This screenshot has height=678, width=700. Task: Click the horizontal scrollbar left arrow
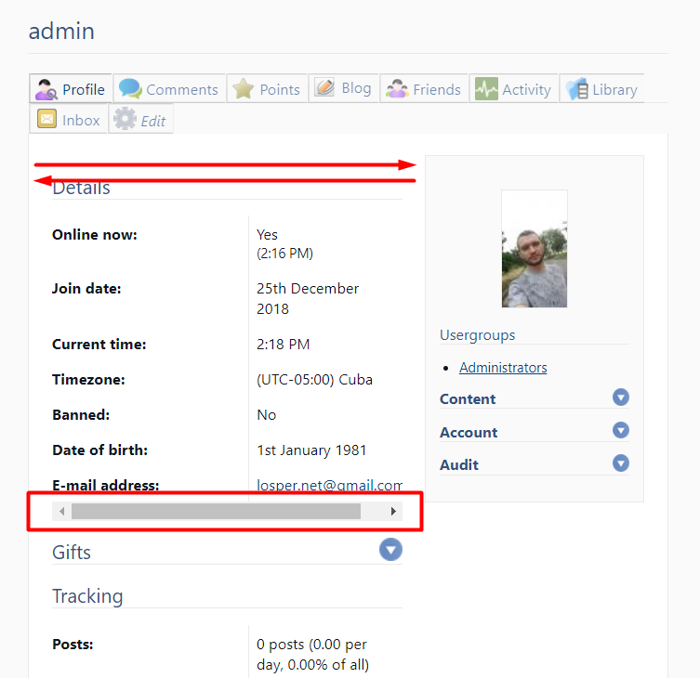[62, 511]
